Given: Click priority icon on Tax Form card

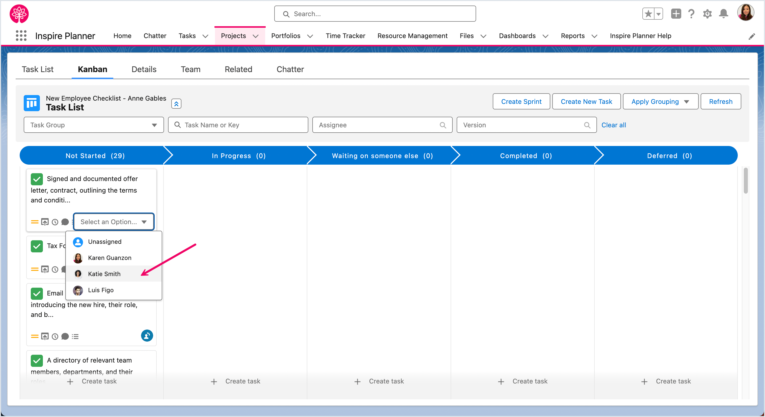Looking at the screenshot, I should pyautogui.click(x=35, y=270).
